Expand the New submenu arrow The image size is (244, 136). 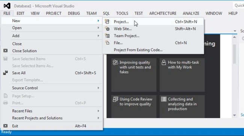click(x=98, y=21)
